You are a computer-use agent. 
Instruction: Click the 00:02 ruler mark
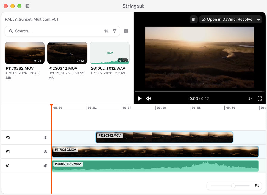point(92,108)
